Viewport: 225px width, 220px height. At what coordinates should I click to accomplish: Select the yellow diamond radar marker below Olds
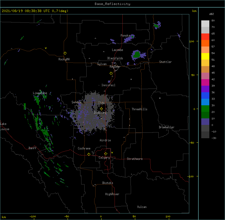click(x=101, y=109)
